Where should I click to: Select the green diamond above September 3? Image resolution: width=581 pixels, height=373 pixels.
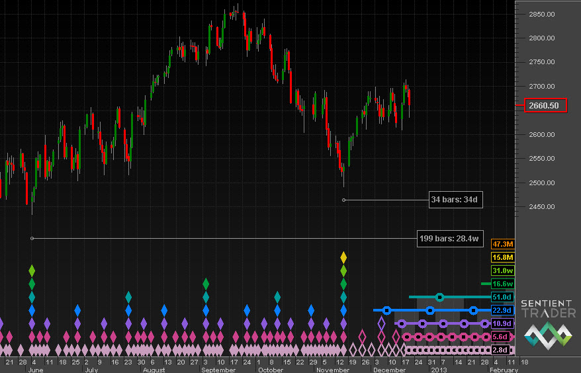click(206, 283)
